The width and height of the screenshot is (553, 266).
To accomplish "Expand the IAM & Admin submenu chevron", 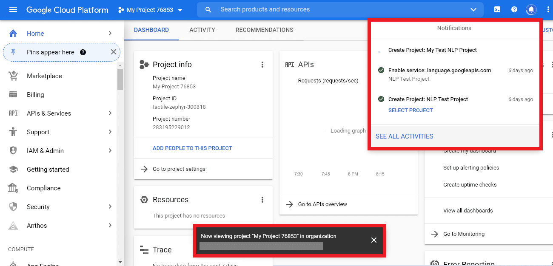I will click(110, 150).
